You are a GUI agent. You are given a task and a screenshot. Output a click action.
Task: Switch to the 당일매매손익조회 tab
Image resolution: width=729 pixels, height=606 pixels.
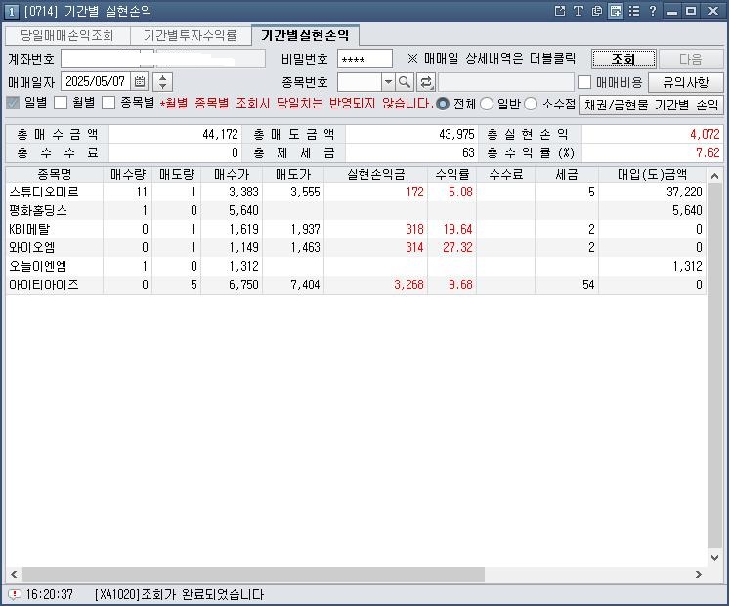click(66, 35)
